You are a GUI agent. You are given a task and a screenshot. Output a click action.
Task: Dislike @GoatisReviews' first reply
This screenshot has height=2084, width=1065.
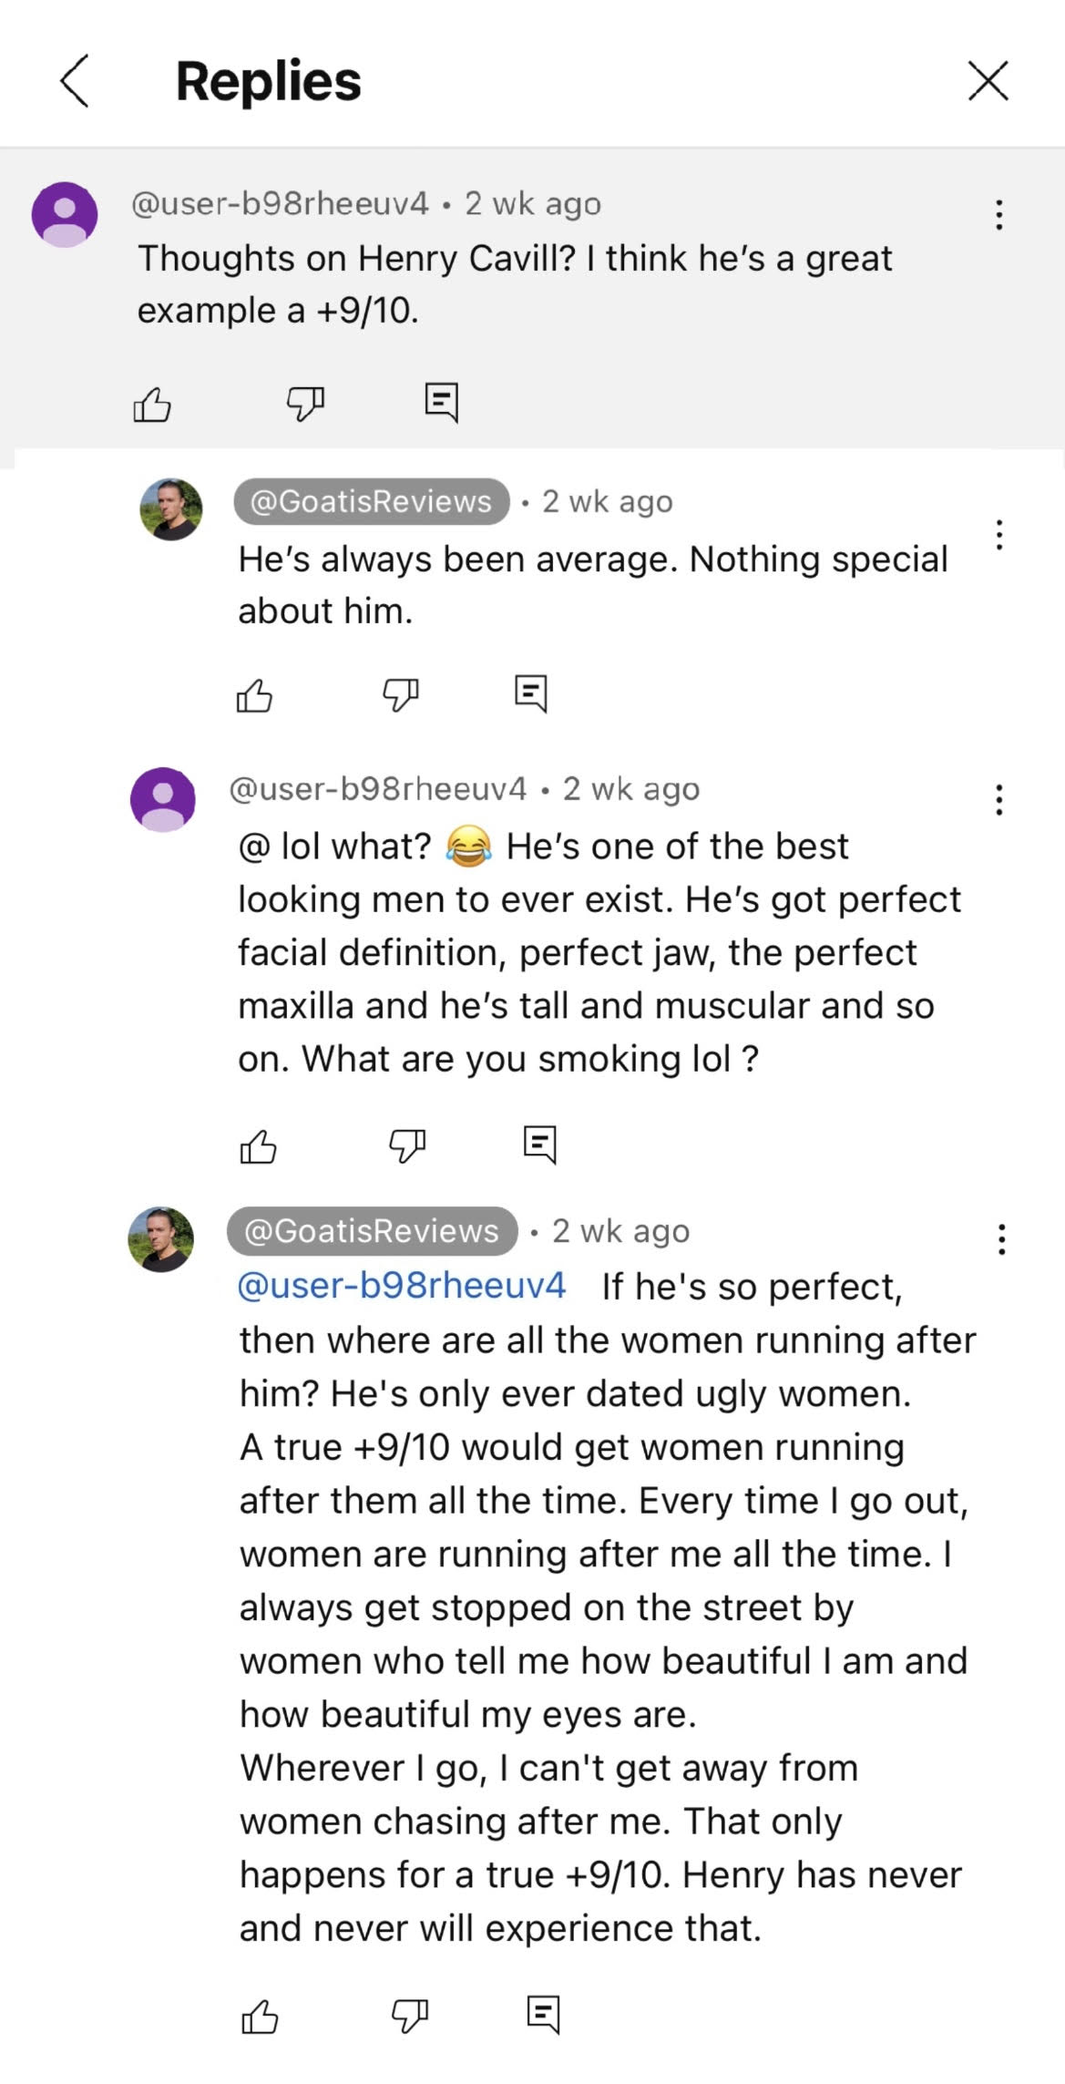(401, 695)
